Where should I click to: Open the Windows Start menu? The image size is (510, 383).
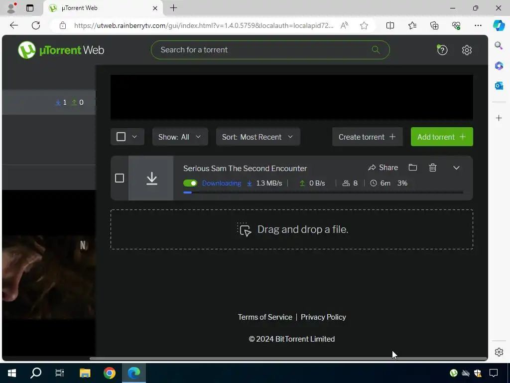tap(12, 373)
